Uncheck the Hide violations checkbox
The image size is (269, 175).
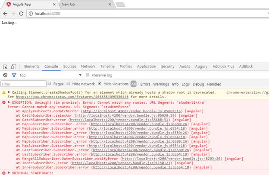coord(100,83)
